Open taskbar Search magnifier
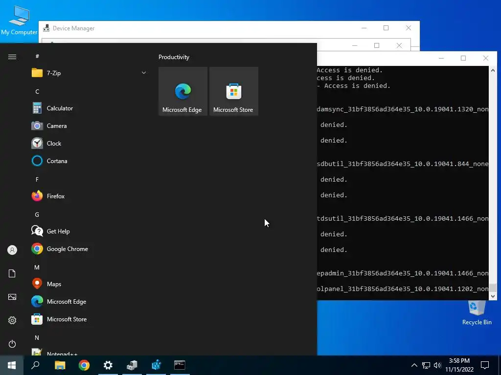Viewport: 501px width, 375px height. [35, 365]
